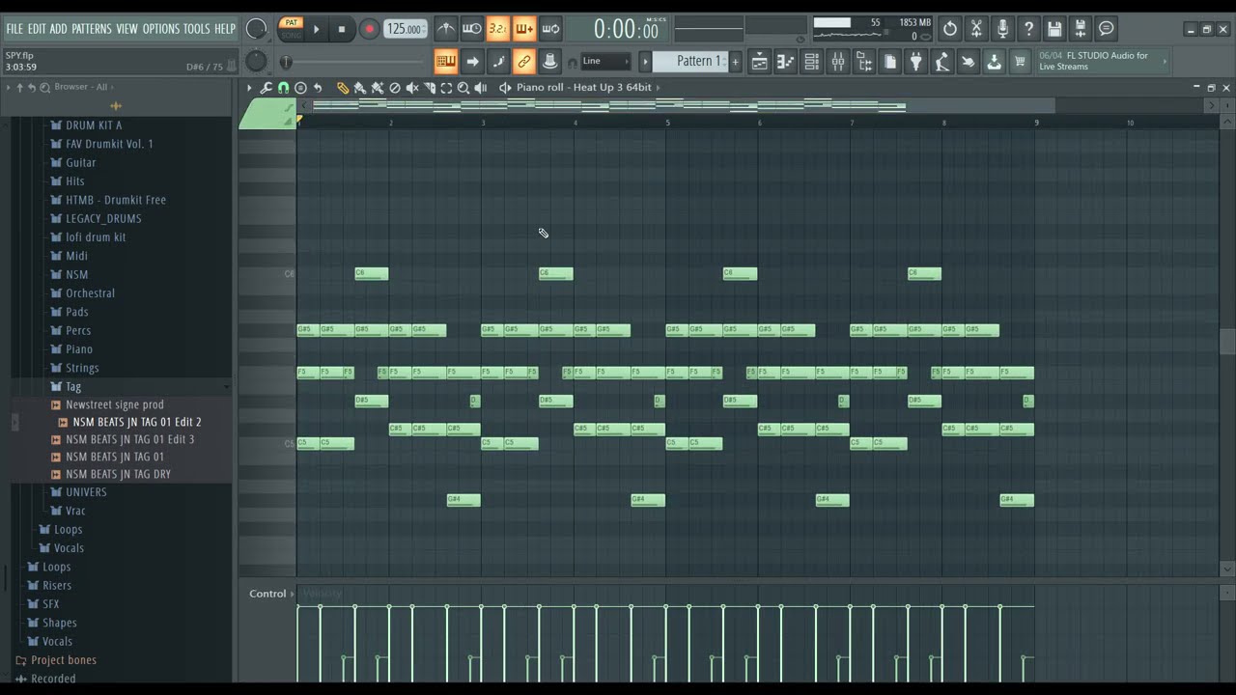Toggle step editing mode
1236x695 pixels.
(x=497, y=62)
